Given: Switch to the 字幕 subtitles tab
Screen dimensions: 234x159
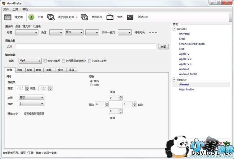Looking at the screenshot, I should tap(49, 70).
